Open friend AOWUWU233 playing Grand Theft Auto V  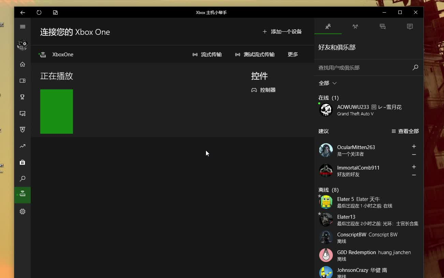coord(369,110)
